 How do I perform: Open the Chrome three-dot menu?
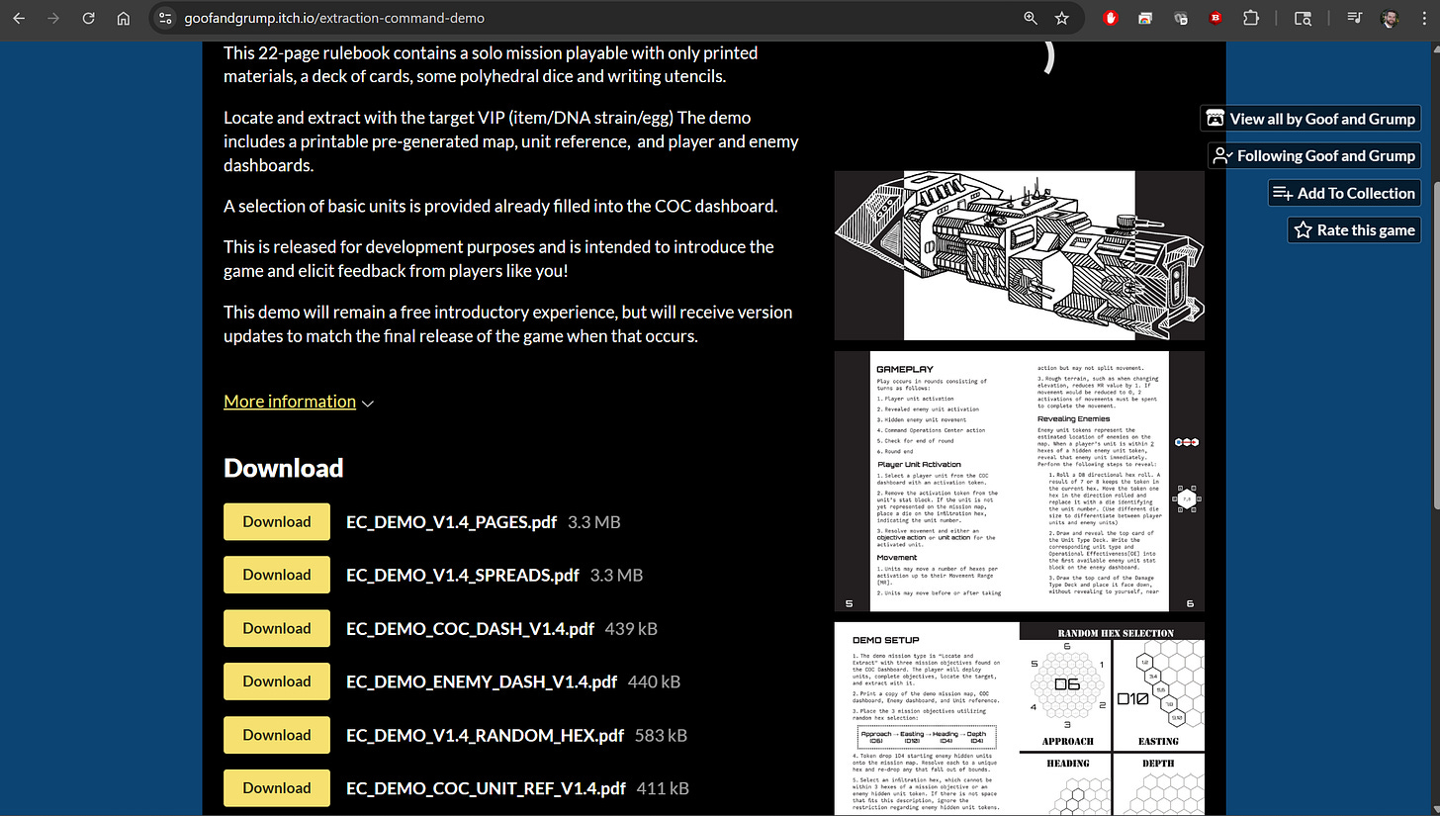[x=1422, y=18]
